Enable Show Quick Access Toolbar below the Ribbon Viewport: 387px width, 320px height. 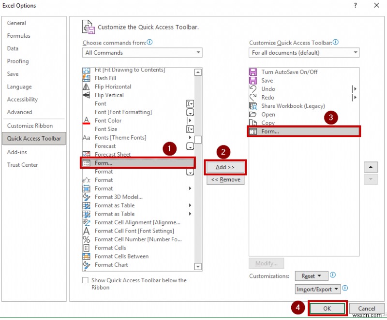point(85,280)
